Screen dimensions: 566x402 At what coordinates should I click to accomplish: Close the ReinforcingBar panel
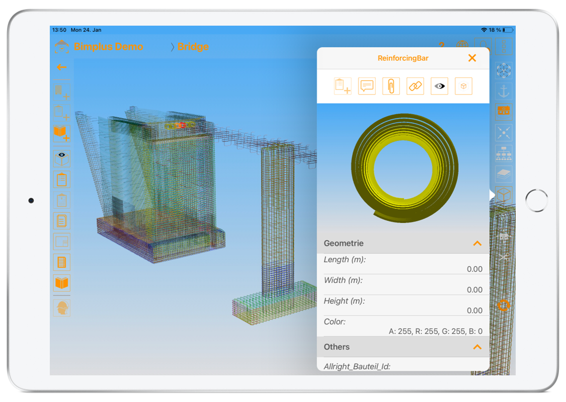[x=472, y=58]
